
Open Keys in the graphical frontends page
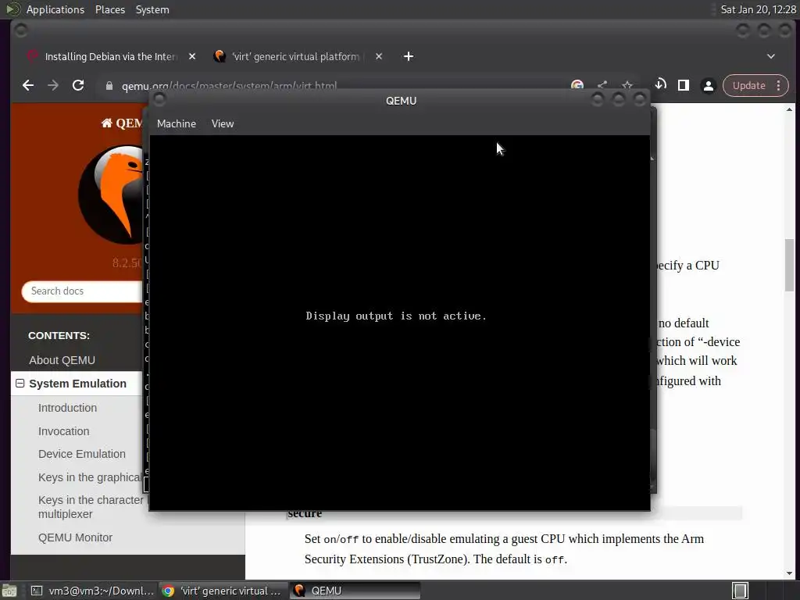tap(90, 477)
